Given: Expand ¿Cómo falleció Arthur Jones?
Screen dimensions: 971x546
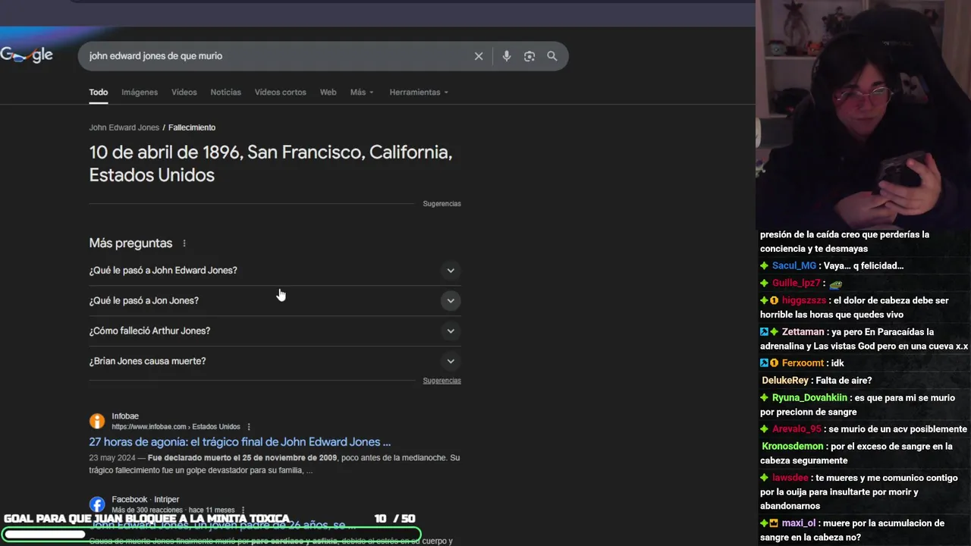Looking at the screenshot, I should [275, 331].
